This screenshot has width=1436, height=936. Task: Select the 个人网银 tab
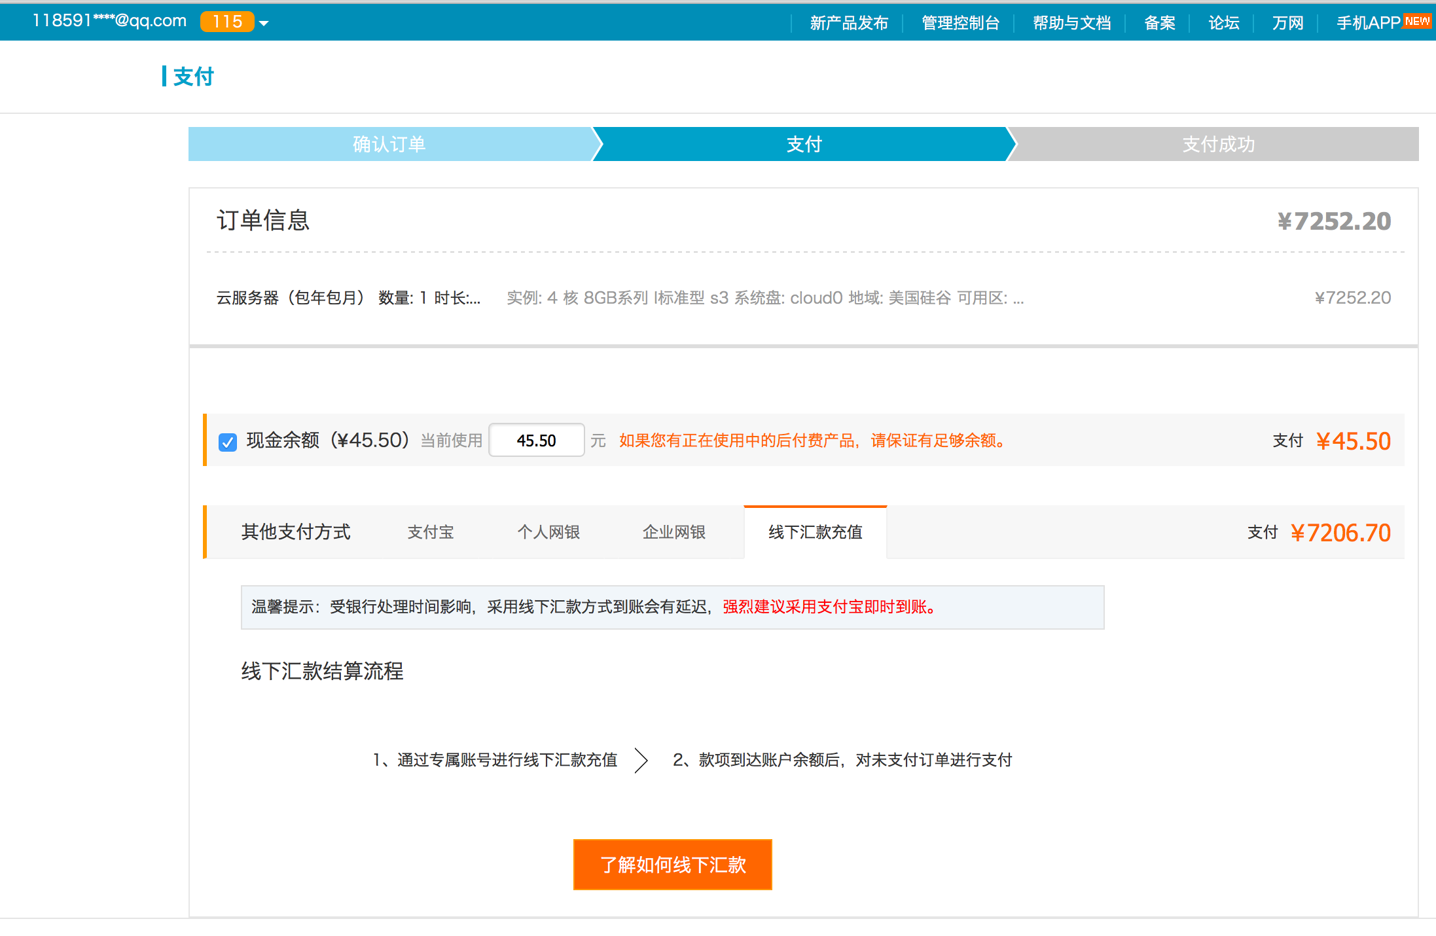tap(548, 532)
